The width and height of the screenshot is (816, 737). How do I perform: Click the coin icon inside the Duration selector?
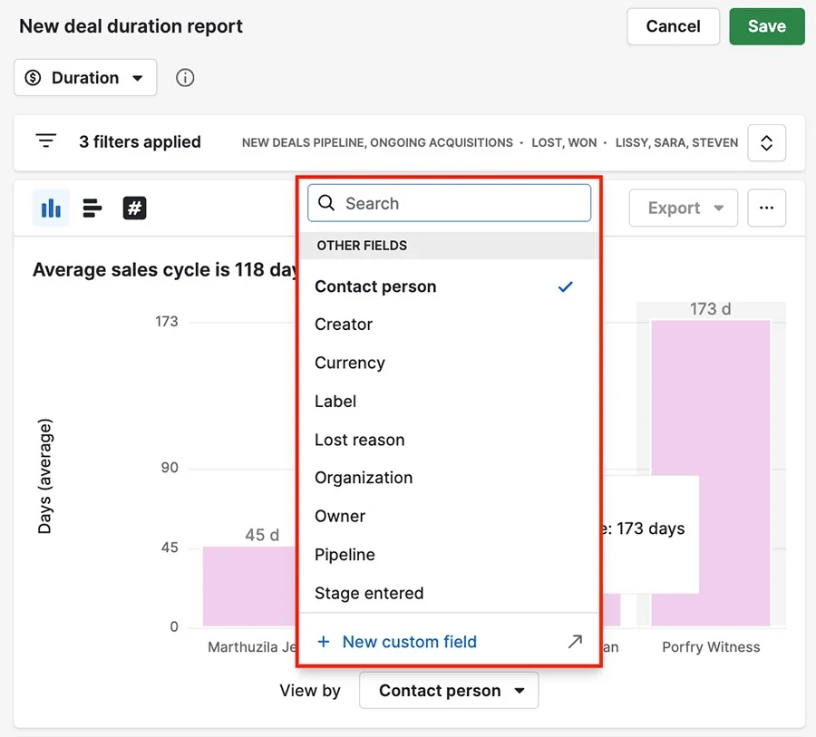click(34, 78)
